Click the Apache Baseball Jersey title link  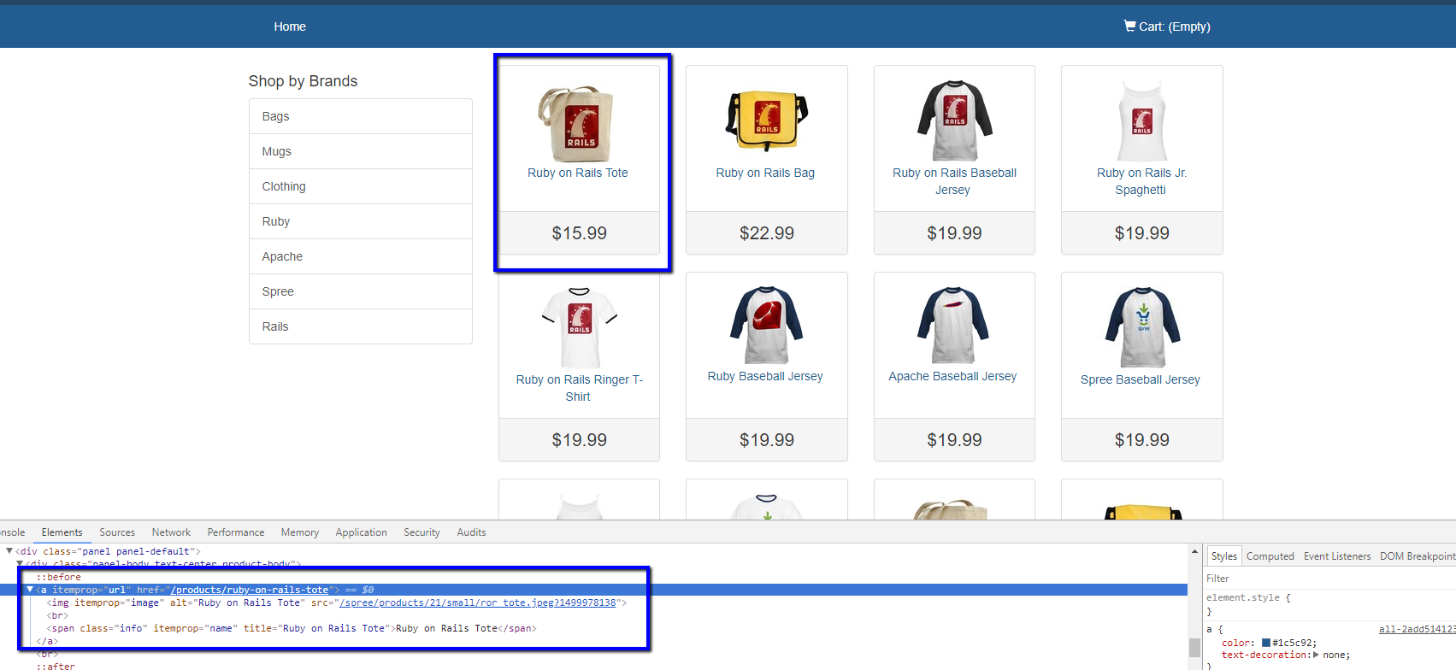tap(952, 376)
